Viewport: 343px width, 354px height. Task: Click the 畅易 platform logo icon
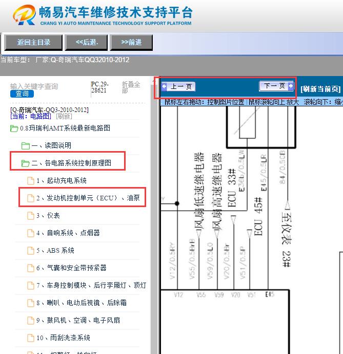point(24,15)
